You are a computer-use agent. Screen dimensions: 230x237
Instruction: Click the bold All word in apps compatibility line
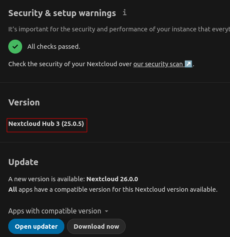[x=13, y=190]
